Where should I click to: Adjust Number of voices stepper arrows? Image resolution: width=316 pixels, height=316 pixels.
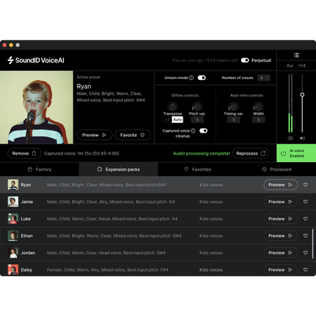[267, 78]
